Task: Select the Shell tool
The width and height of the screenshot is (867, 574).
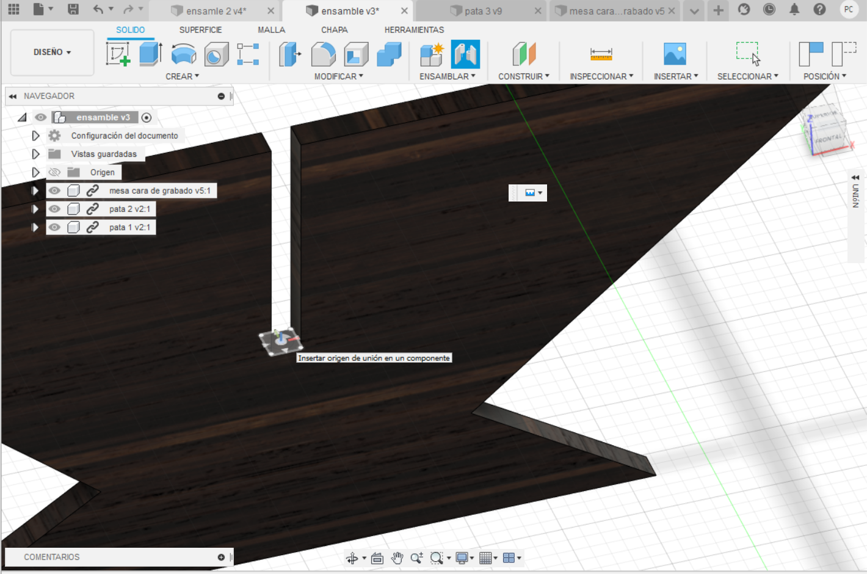Action: tap(356, 54)
